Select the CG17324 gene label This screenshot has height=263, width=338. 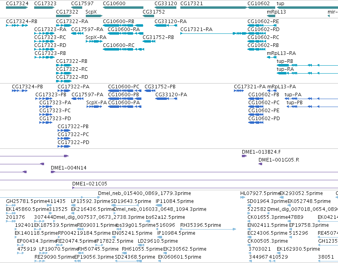[x=17, y=4]
